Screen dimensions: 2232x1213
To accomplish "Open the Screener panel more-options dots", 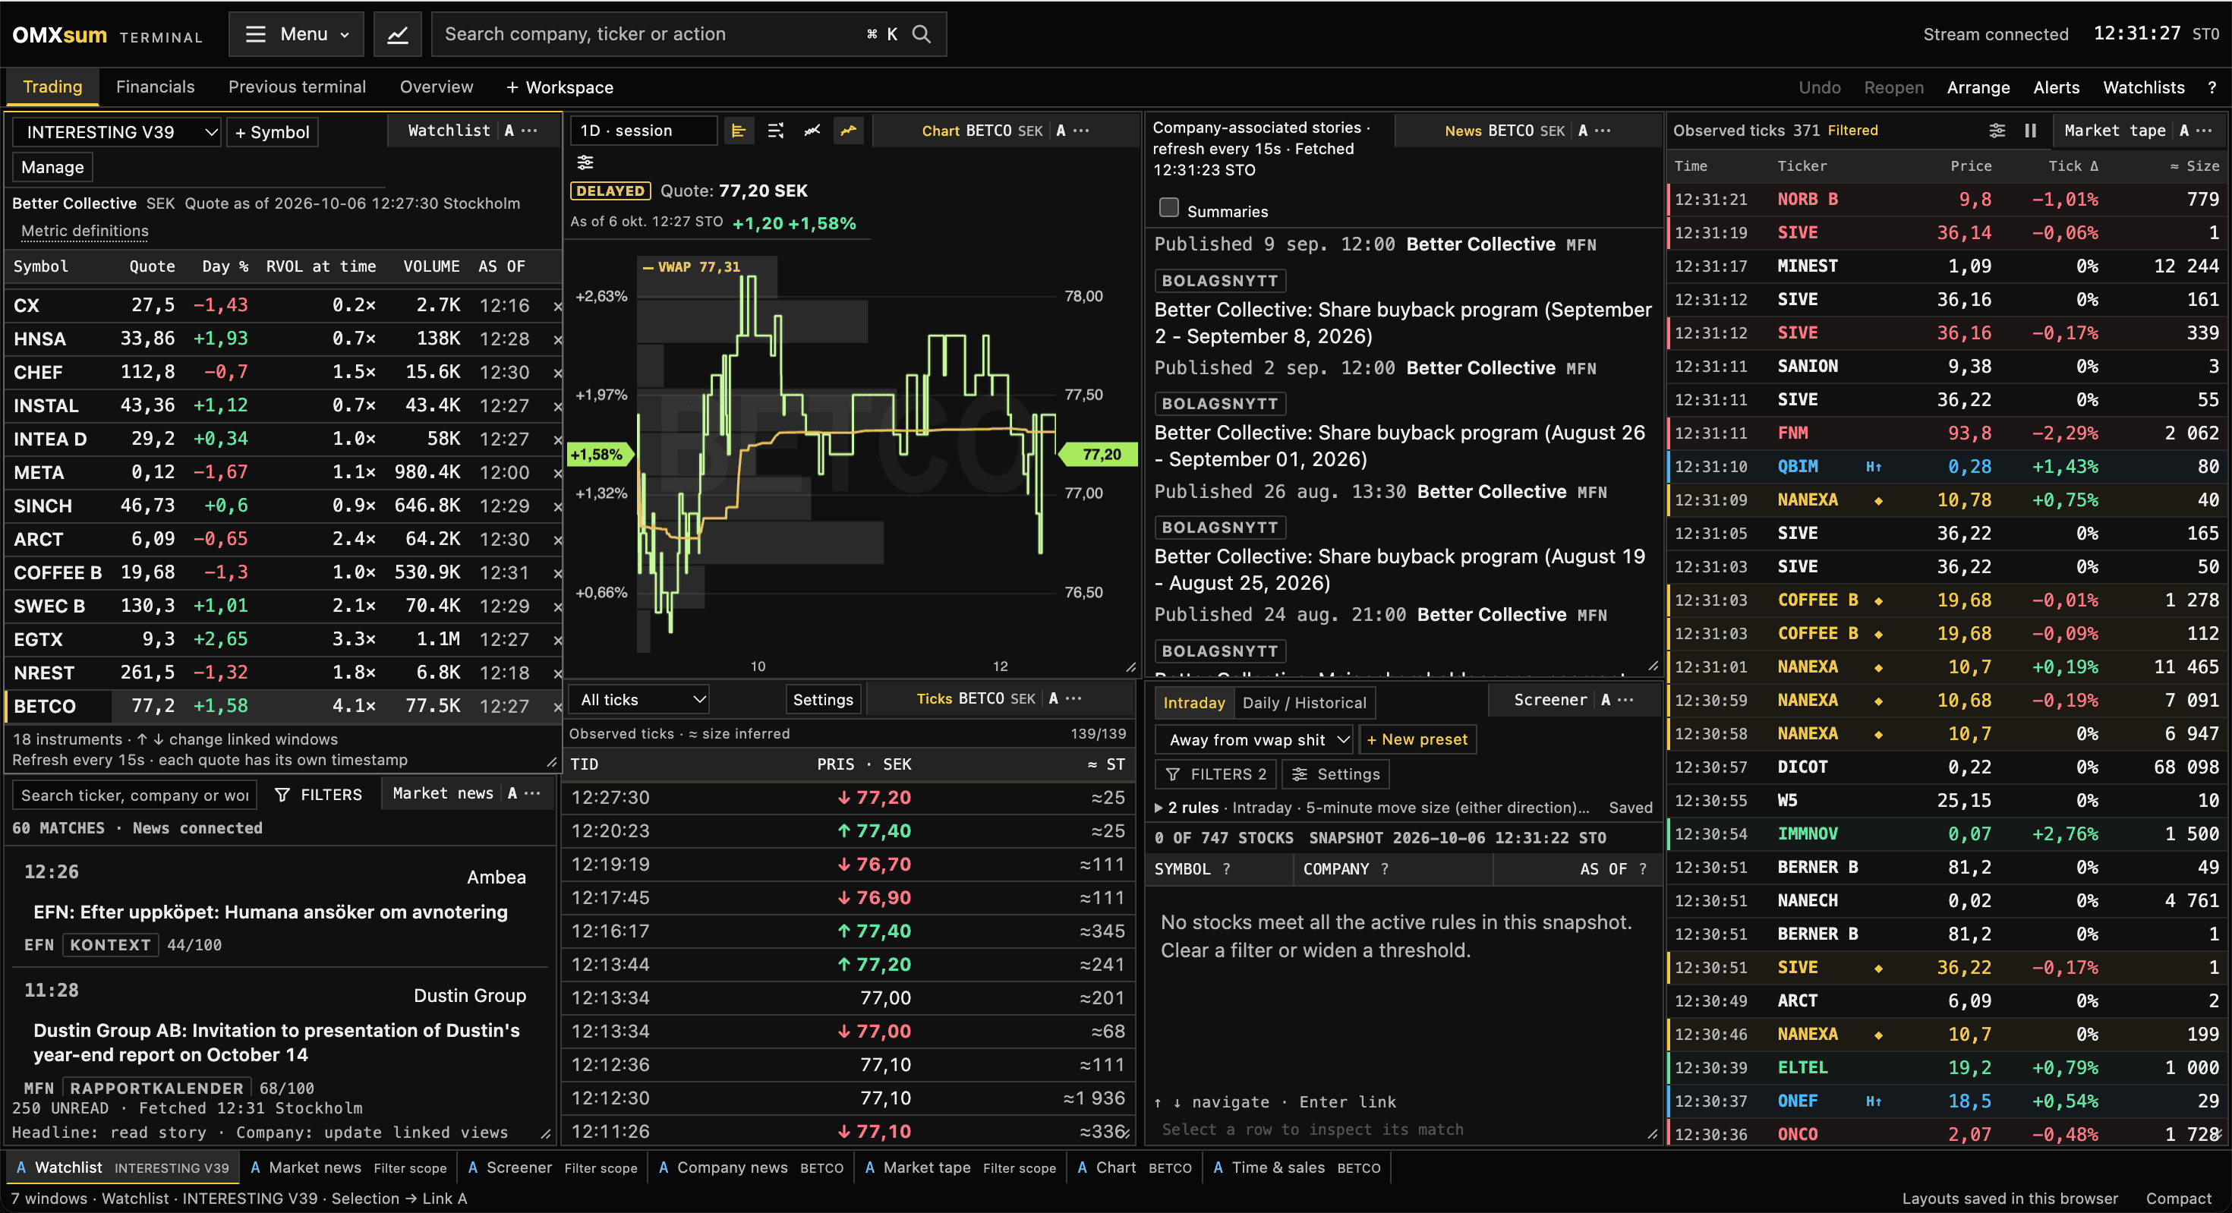I will (x=1625, y=700).
